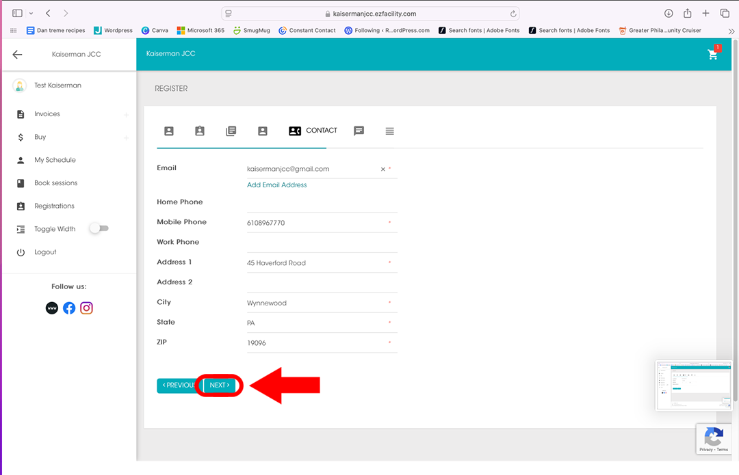Screen dimensions: 739x475
Task: Expand the Buy menu with plus sign
Action: [x=126, y=138]
